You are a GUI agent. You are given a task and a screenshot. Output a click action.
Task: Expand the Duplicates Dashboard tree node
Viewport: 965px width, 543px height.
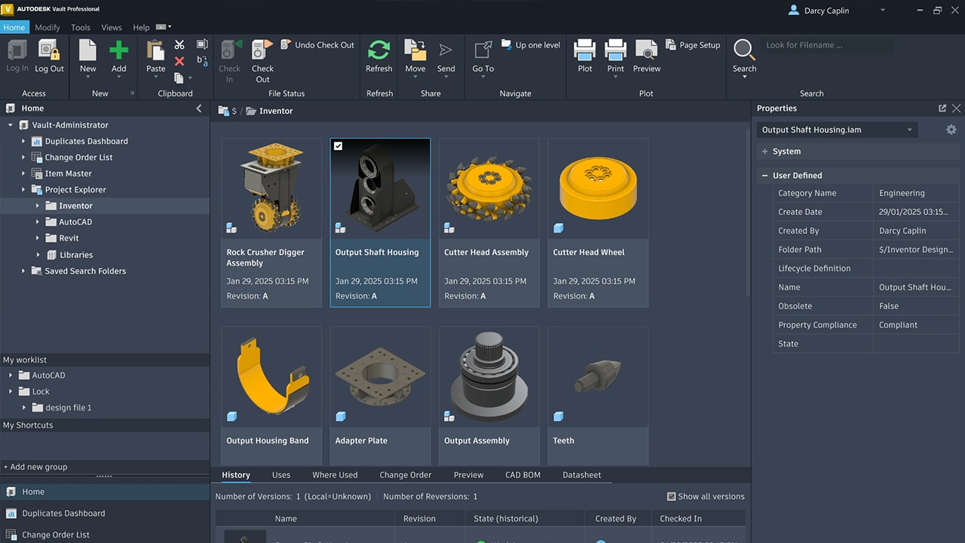tap(23, 141)
